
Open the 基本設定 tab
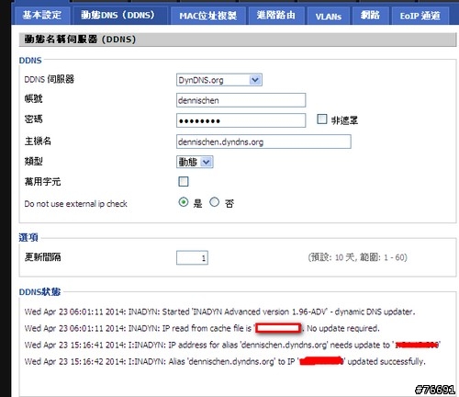click(x=42, y=16)
